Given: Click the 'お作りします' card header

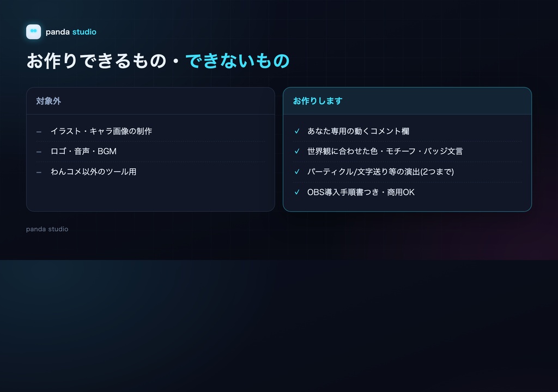Looking at the screenshot, I should click(407, 101).
